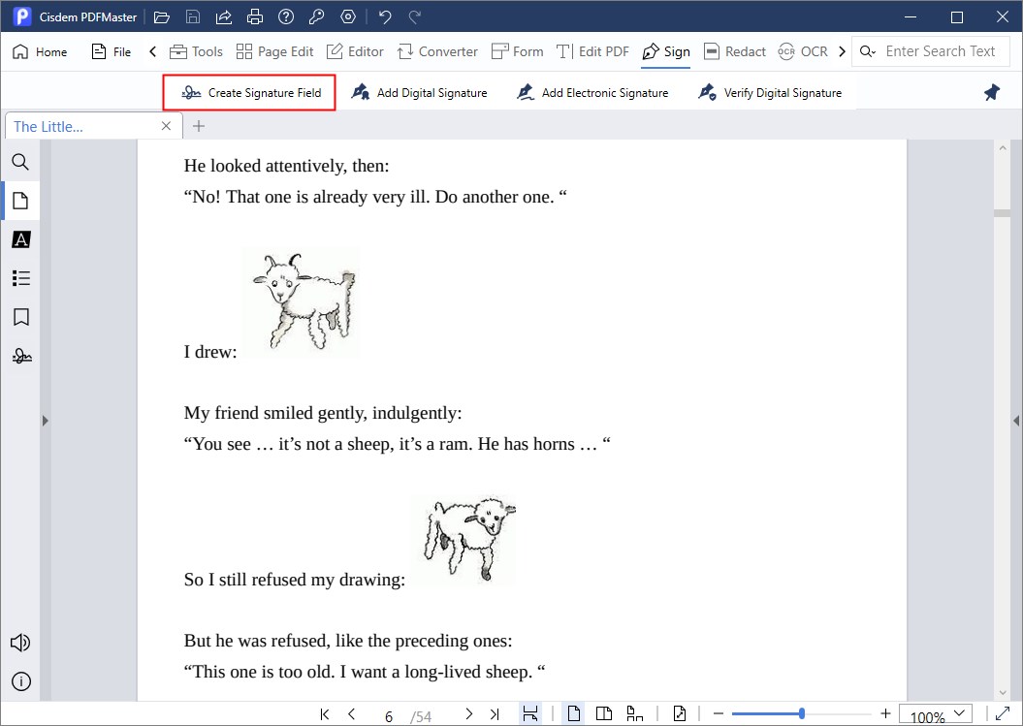Open the Settings hexagon icon
The height and width of the screenshot is (726, 1023).
tap(348, 16)
